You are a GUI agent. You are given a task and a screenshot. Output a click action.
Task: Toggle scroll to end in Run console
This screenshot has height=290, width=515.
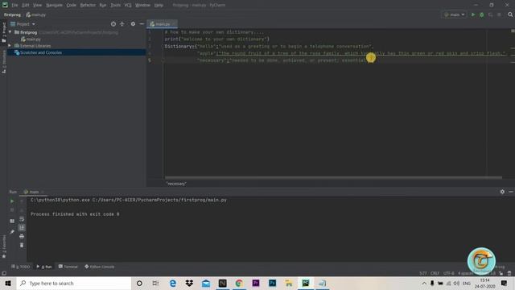(22, 227)
